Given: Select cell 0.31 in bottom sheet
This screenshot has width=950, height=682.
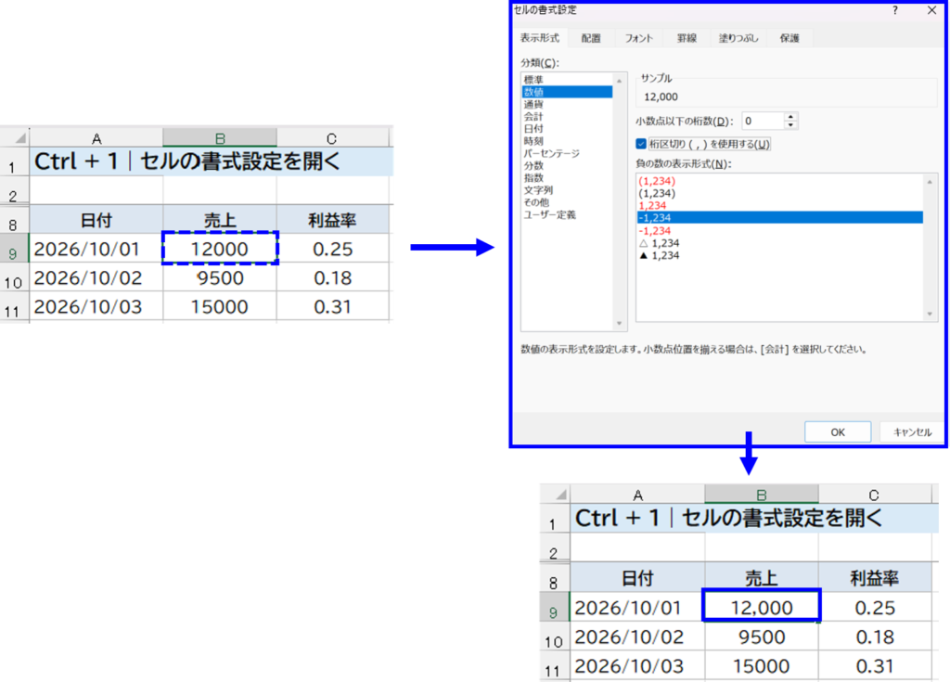Looking at the screenshot, I should pos(875,665).
